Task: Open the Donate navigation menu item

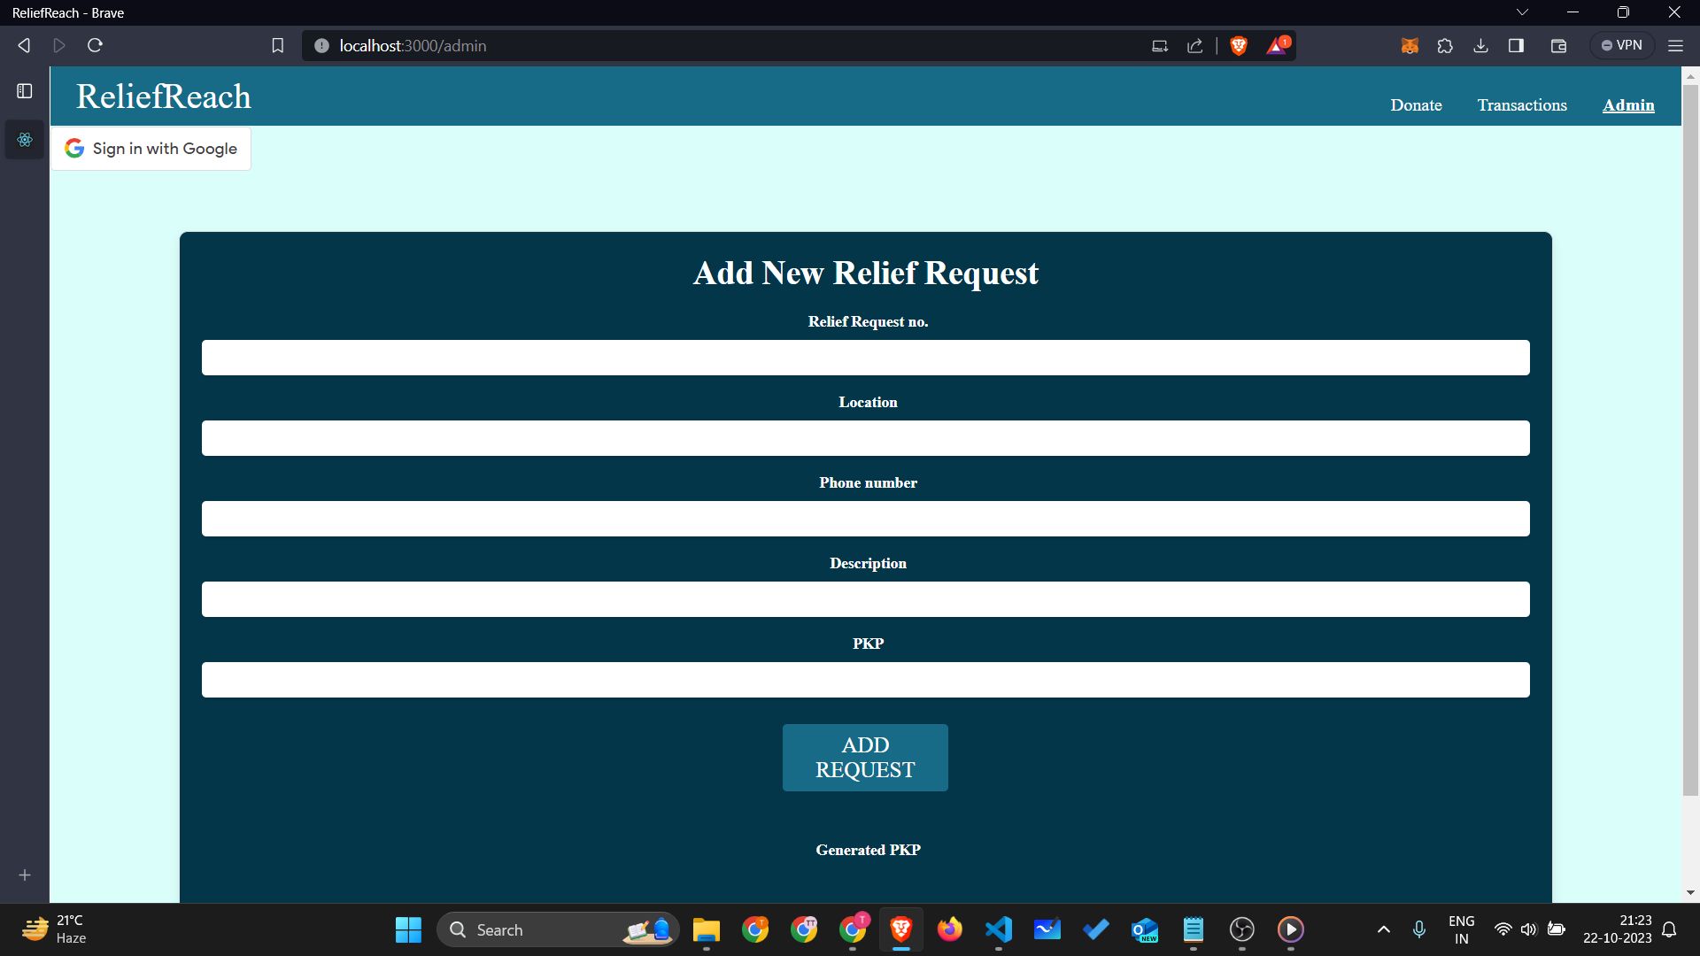Action: click(x=1417, y=105)
